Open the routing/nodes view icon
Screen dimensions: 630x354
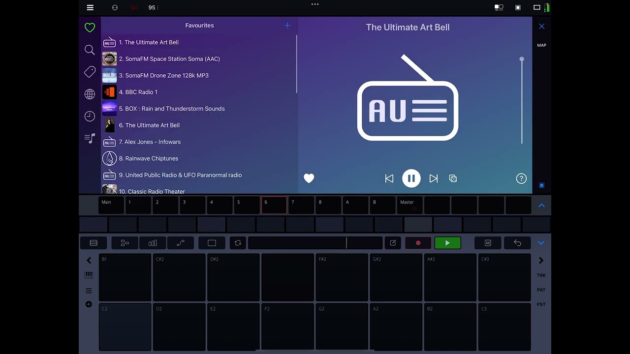pyautogui.click(x=125, y=243)
